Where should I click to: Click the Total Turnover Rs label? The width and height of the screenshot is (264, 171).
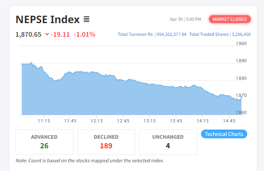136,34
